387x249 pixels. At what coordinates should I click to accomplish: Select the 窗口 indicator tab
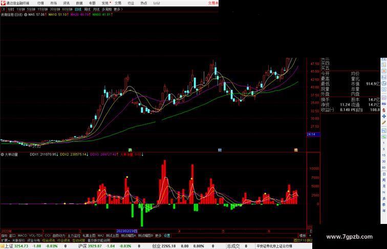pos(12,236)
